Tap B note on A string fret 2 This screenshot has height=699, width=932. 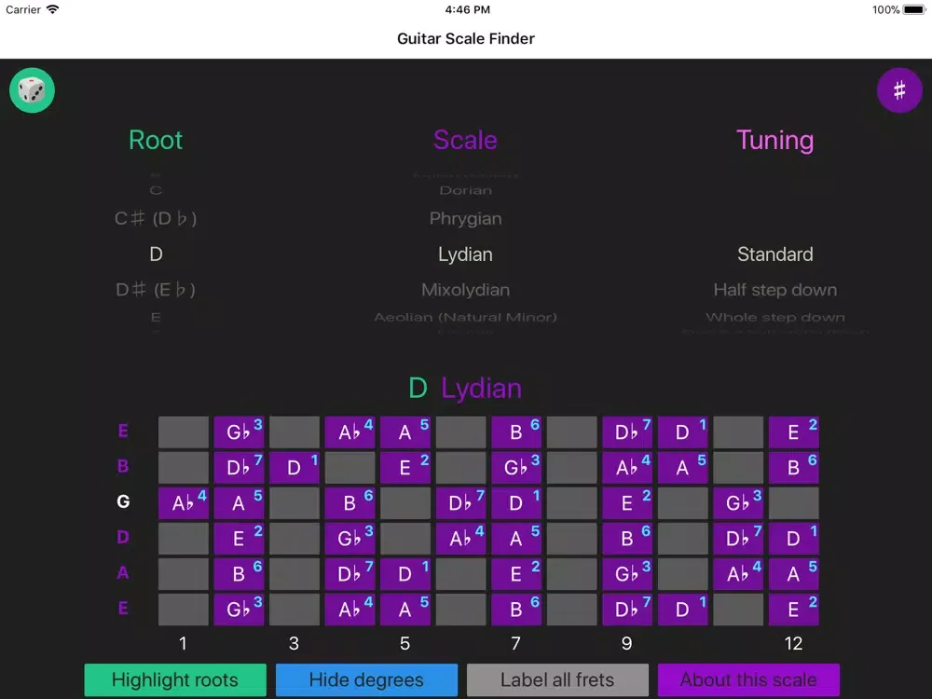point(239,574)
